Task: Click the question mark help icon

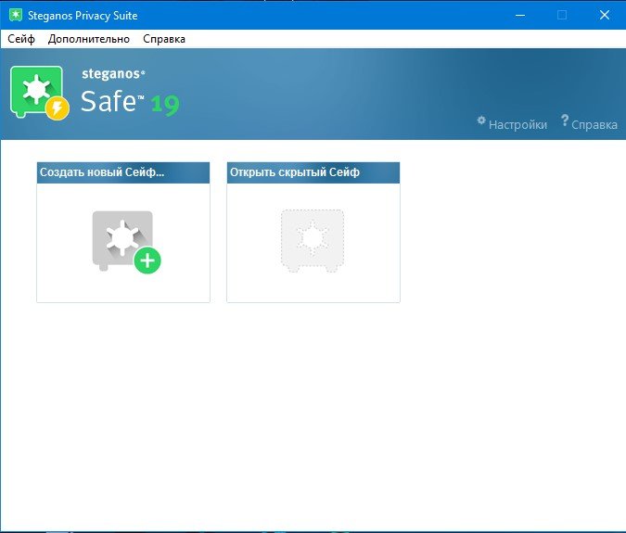Action: [565, 121]
